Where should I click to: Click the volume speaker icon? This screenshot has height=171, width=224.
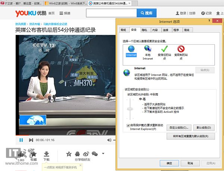(x=109, y=140)
